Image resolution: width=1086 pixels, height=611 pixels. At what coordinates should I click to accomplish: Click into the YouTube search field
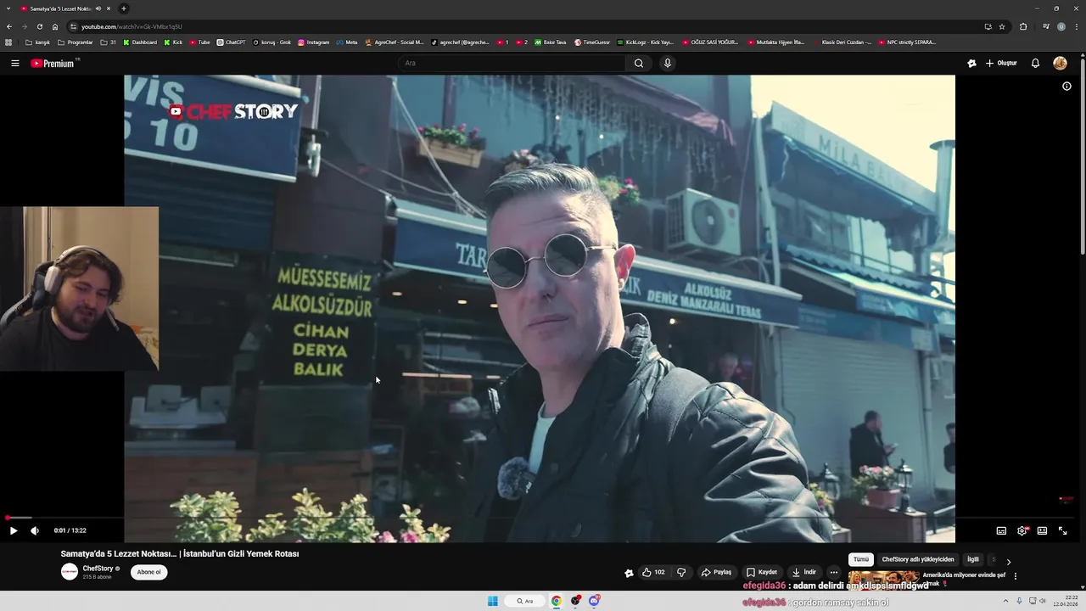click(512, 63)
